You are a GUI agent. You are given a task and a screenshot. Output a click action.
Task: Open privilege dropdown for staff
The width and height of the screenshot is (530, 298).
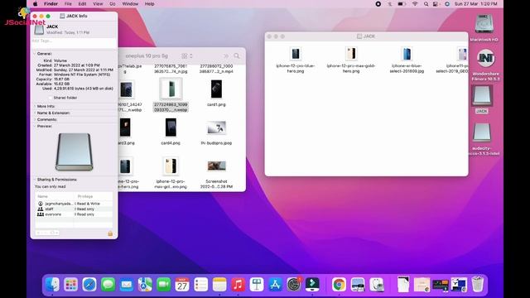coord(84,209)
